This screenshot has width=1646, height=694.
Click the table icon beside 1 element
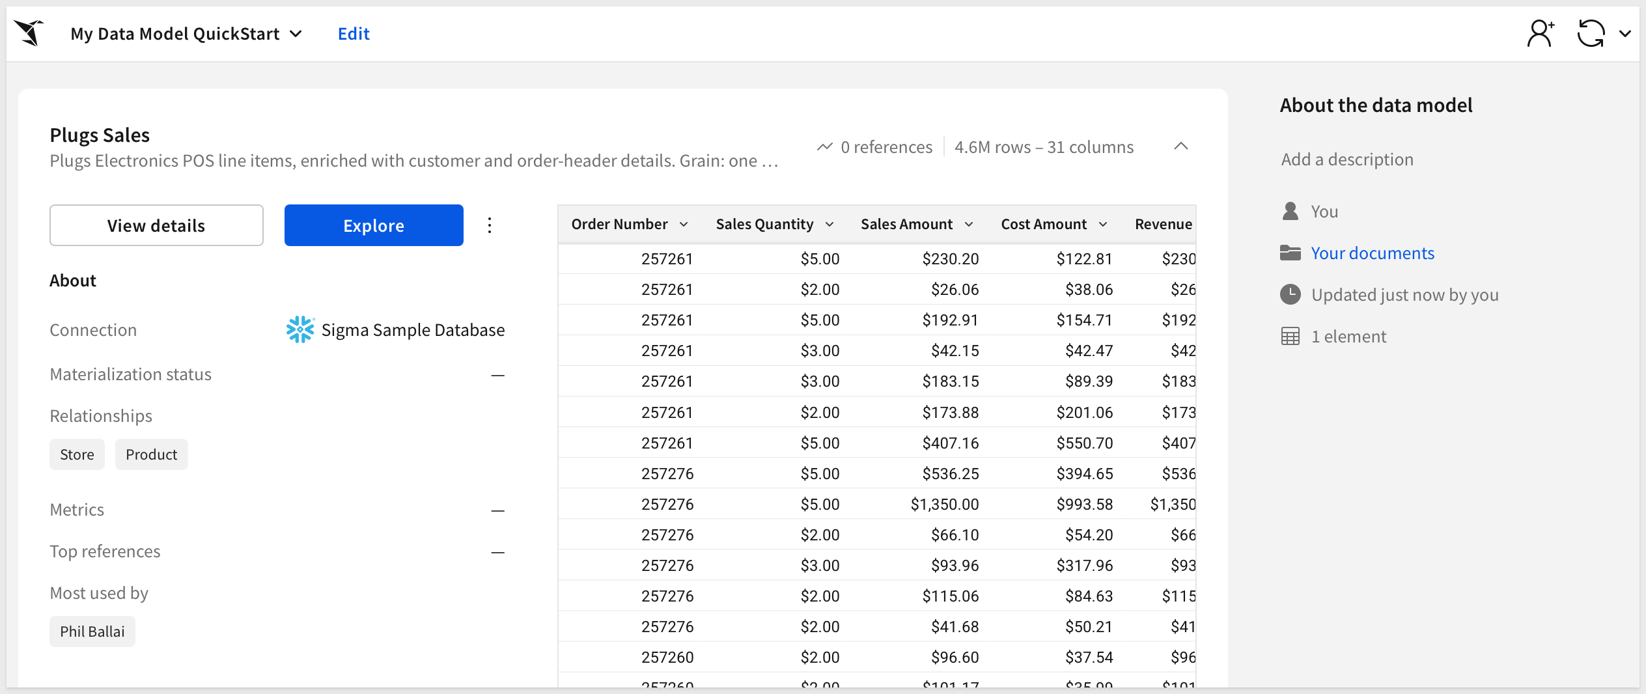tap(1290, 336)
